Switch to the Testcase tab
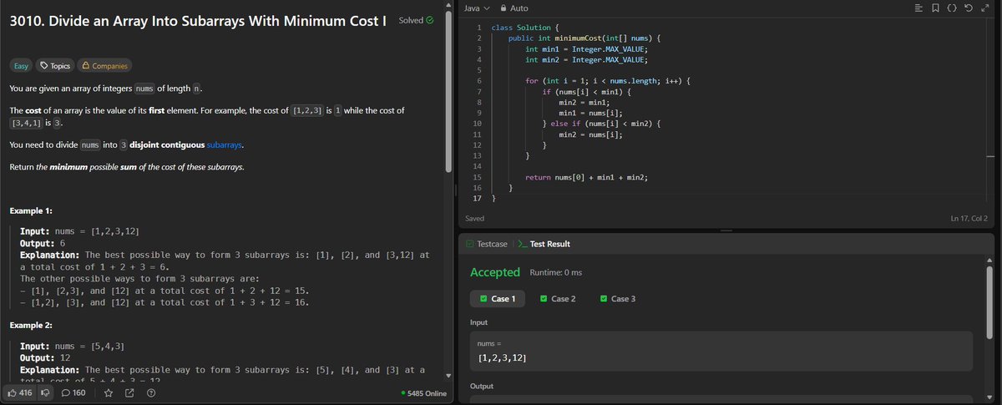Image resolution: width=1002 pixels, height=405 pixels. 486,244
